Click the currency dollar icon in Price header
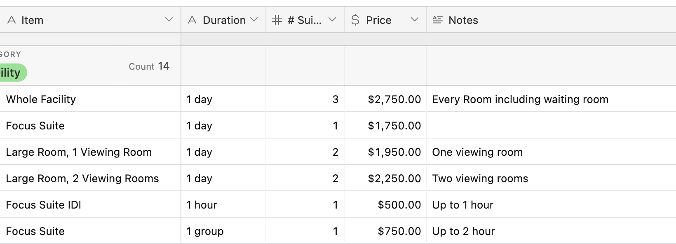 pos(355,20)
